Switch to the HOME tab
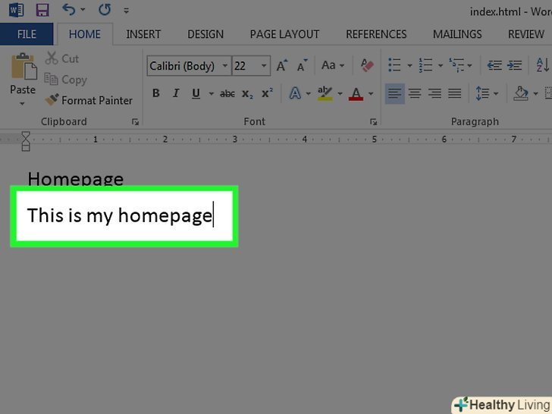 pos(84,34)
